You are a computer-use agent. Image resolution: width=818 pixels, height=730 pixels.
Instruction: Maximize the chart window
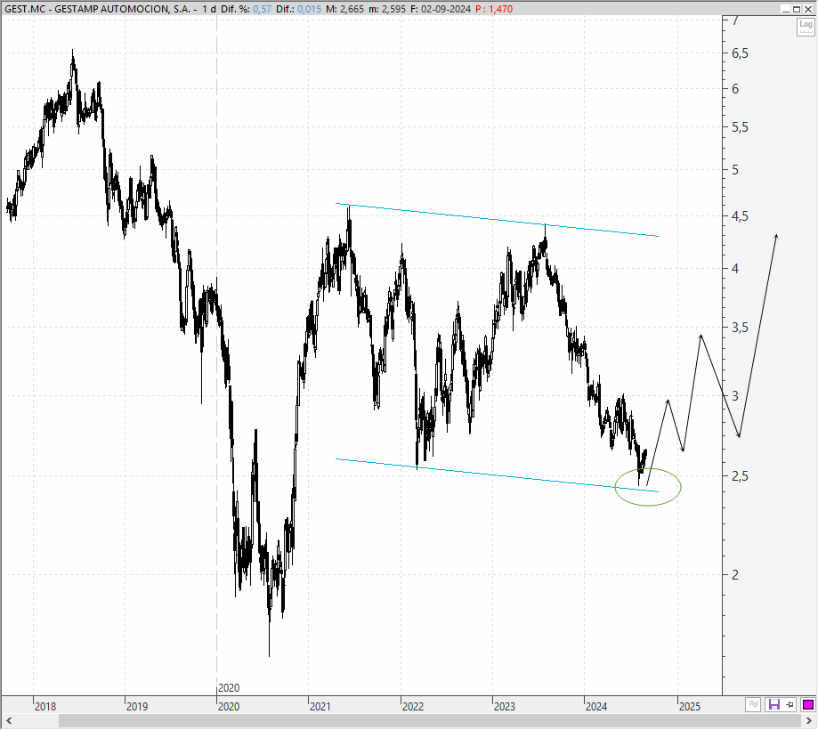point(797,9)
